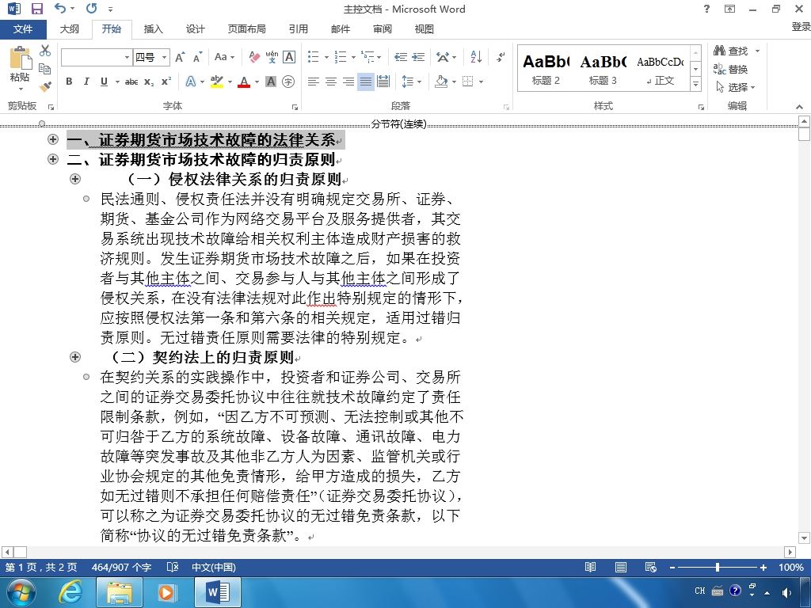Increase paragraph indent
Viewport: 811px width, 608px height.
(418, 57)
